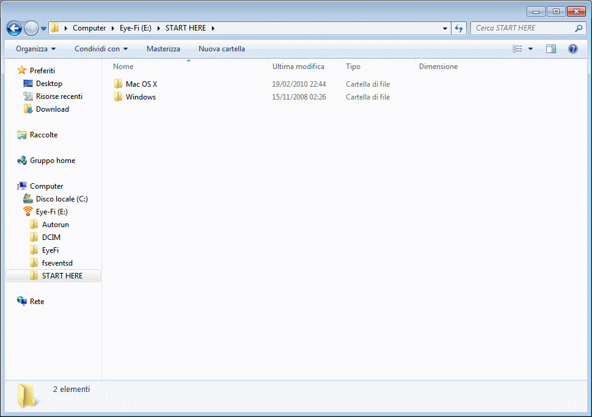Refresh the folder with the refresh icon
The width and height of the screenshot is (592, 417).
pos(459,28)
